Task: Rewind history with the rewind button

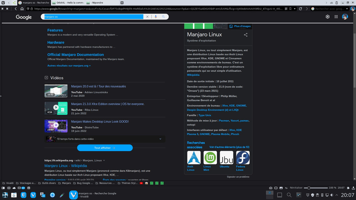Action: [x=3, y=9]
